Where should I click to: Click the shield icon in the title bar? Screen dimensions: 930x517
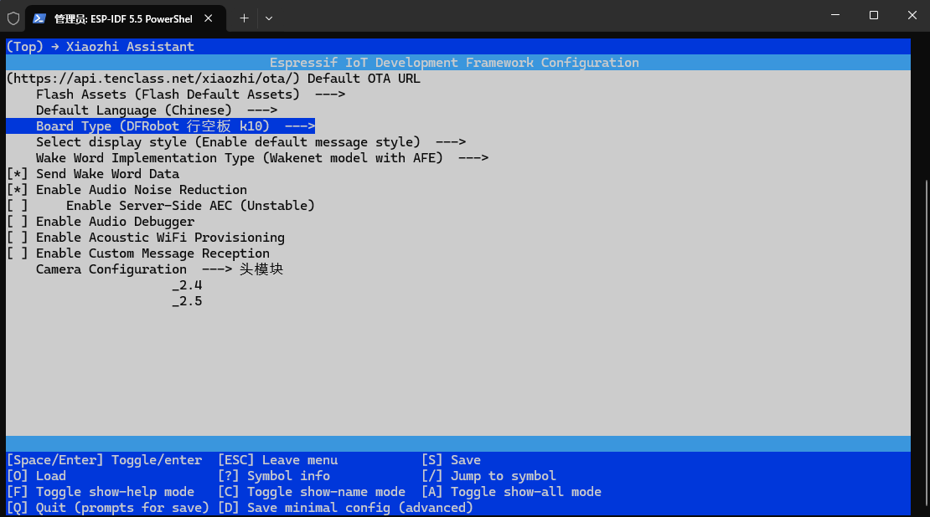point(13,18)
